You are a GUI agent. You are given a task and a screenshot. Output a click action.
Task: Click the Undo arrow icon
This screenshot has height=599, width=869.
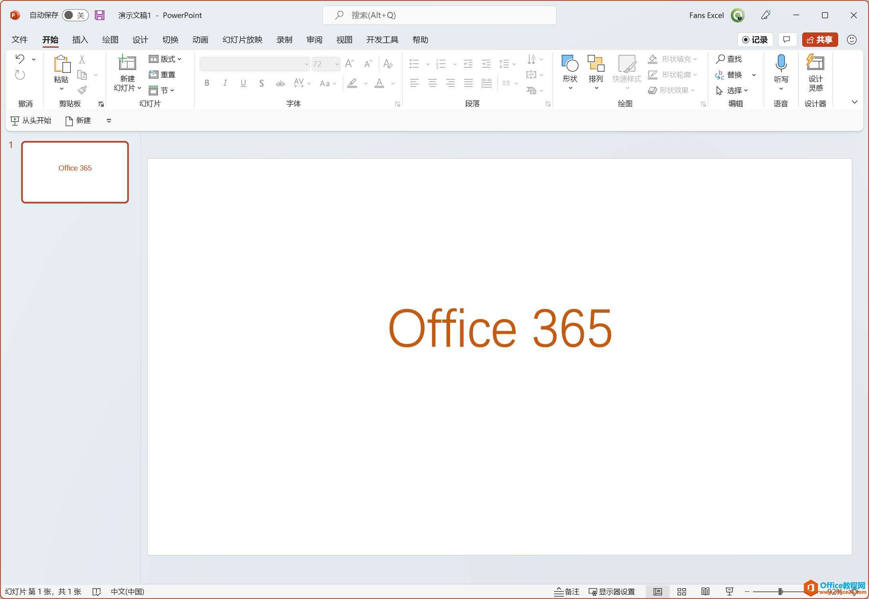pyautogui.click(x=20, y=59)
